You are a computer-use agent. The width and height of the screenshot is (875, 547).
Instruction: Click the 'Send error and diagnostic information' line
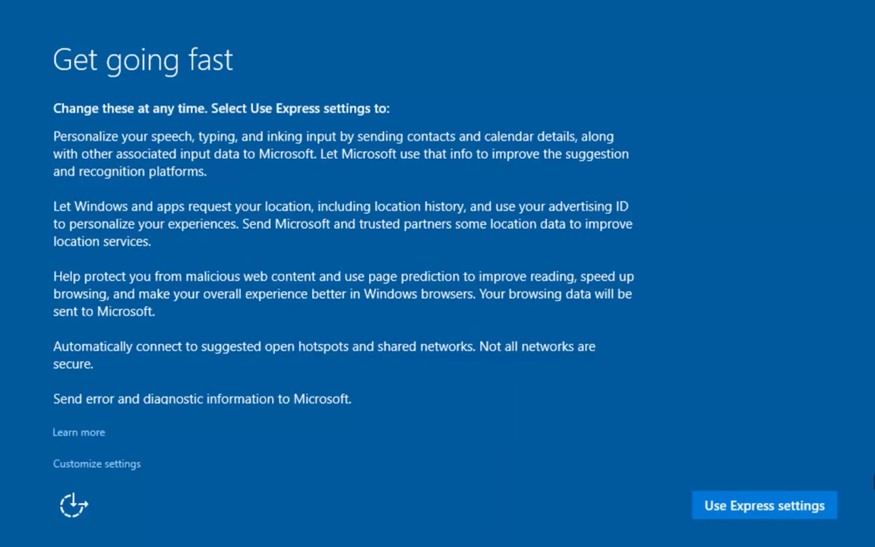click(202, 399)
